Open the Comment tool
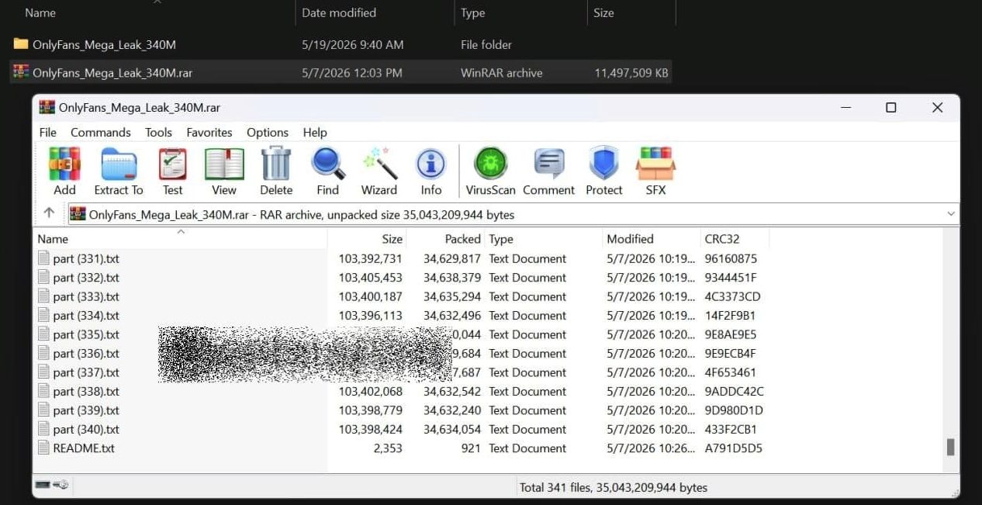Screen dimensions: 982x505 (548, 171)
